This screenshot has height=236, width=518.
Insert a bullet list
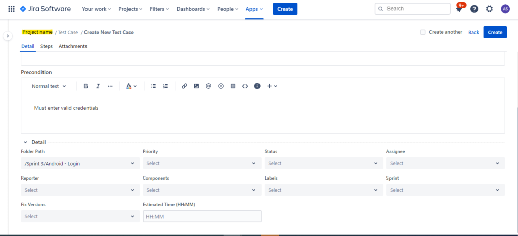point(153,86)
